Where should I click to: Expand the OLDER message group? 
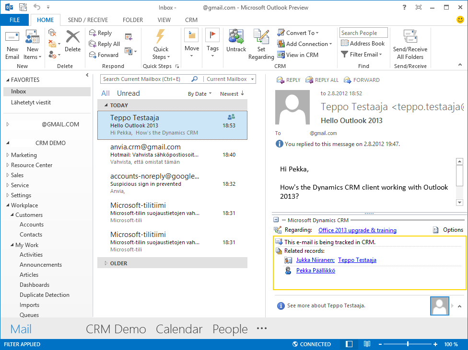106,263
